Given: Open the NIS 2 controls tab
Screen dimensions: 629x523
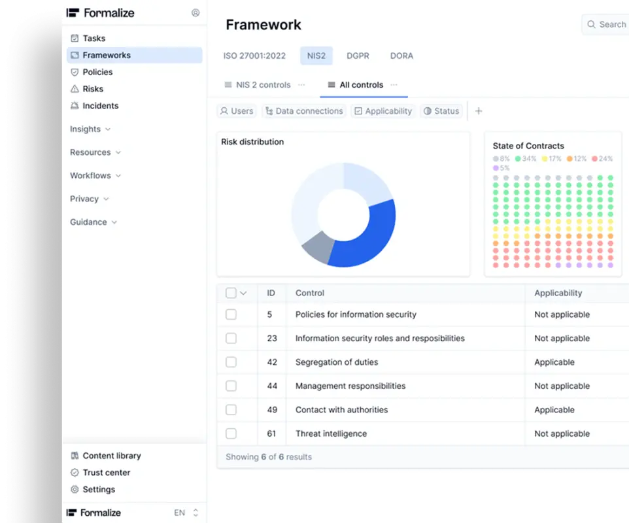Looking at the screenshot, I should click(x=263, y=85).
